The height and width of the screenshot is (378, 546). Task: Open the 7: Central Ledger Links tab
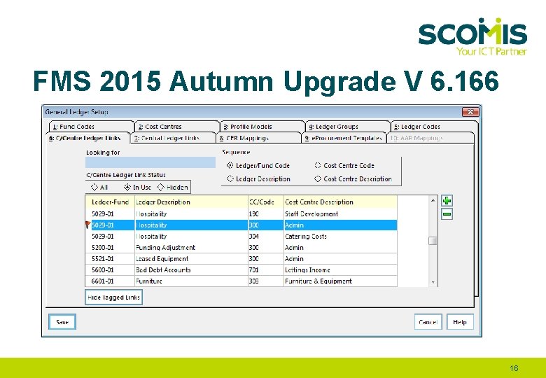[173, 138]
